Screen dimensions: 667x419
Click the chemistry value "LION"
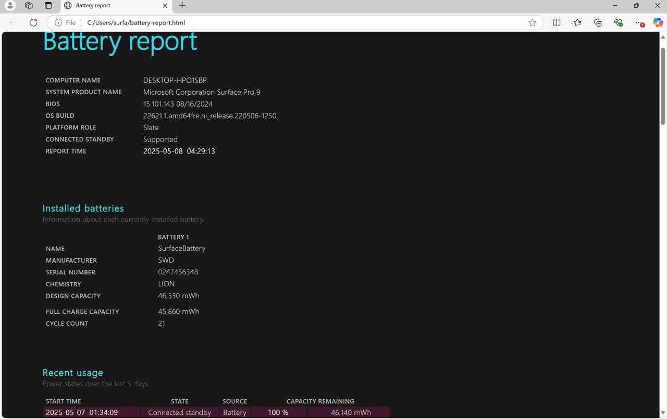tap(166, 284)
